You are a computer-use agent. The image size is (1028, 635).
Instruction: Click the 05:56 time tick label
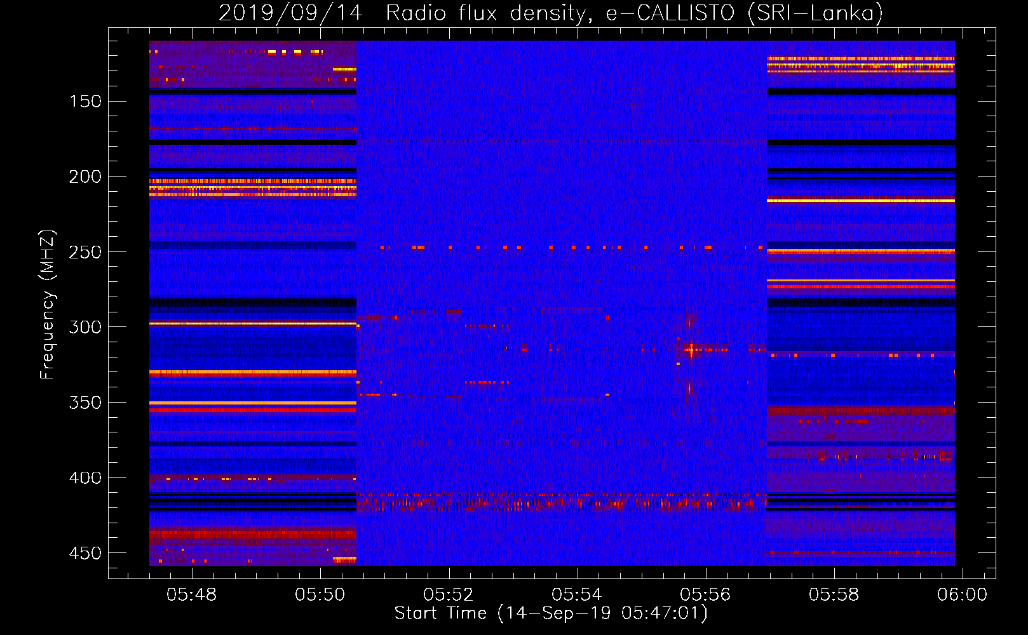pyautogui.click(x=705, y=595)
